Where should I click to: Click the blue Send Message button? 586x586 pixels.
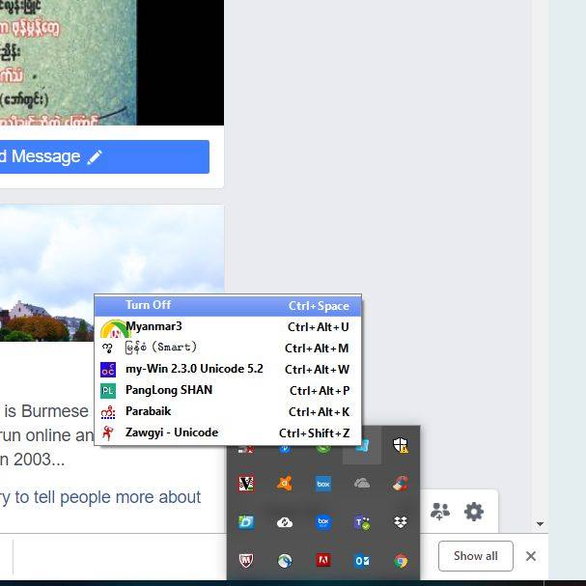pyautogui.click(x=104, y=156)
